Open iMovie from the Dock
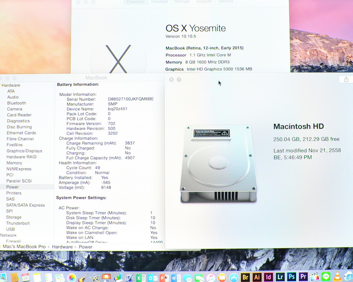Viewport: 353px width, 282px height. [95, 278]
